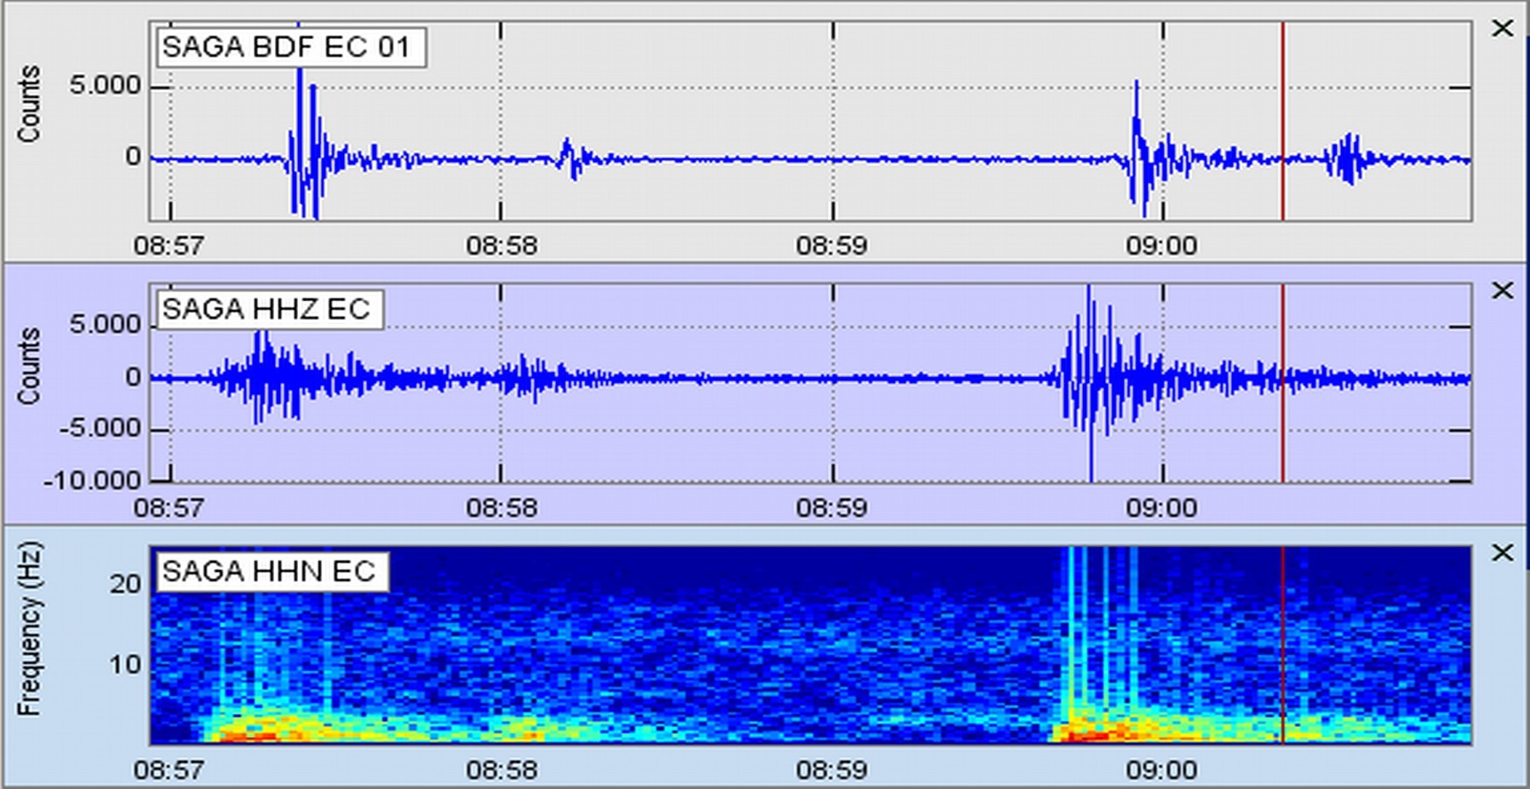Image resolution: width=1530 pixels, height=789 pixels.
Task: Click the Frequency (Hz) axis title
Action: click(x=29, y=628)
